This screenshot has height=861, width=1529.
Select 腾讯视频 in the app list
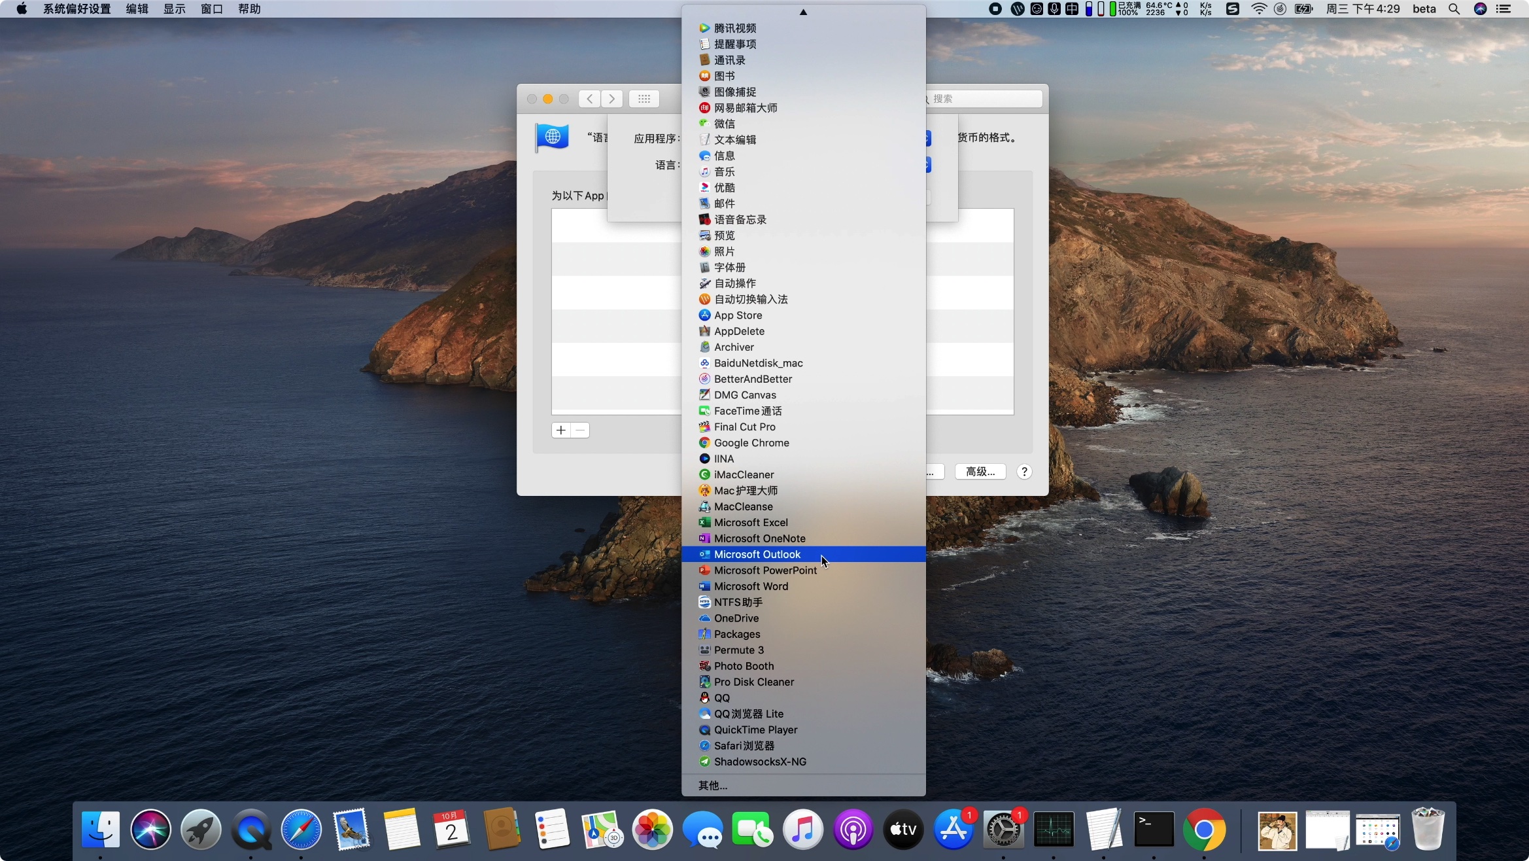pos(803,28)
